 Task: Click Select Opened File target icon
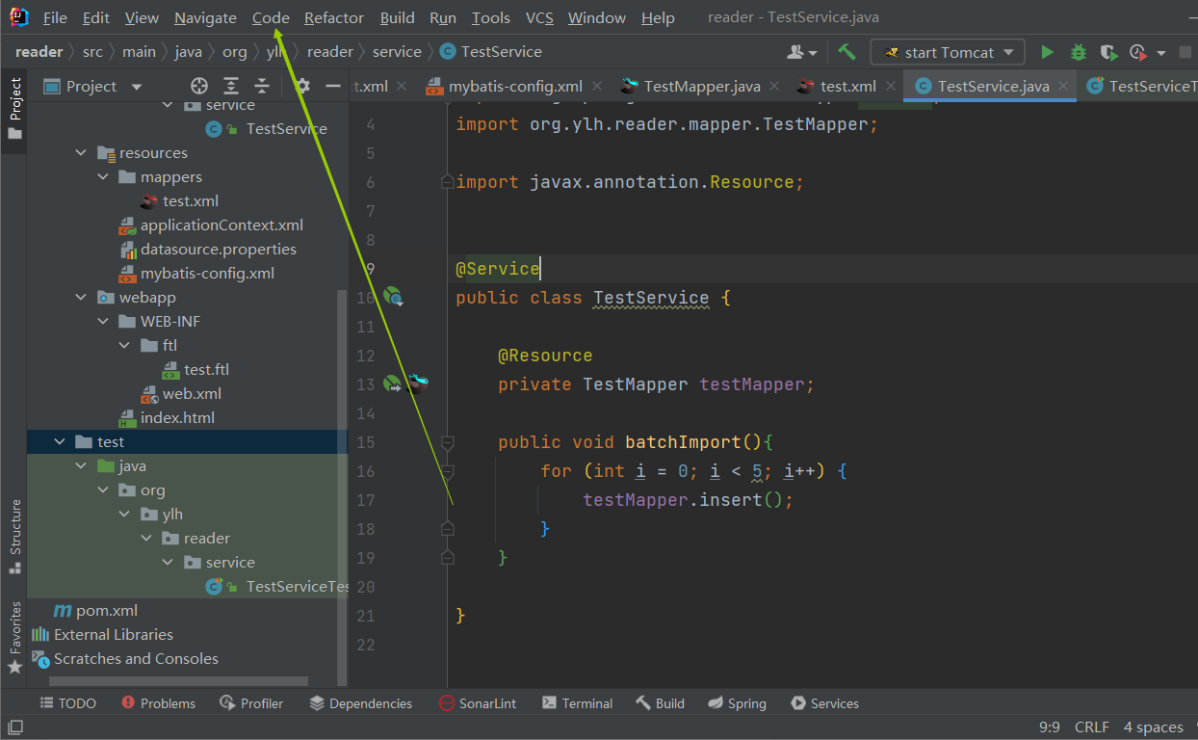point(199,86)
